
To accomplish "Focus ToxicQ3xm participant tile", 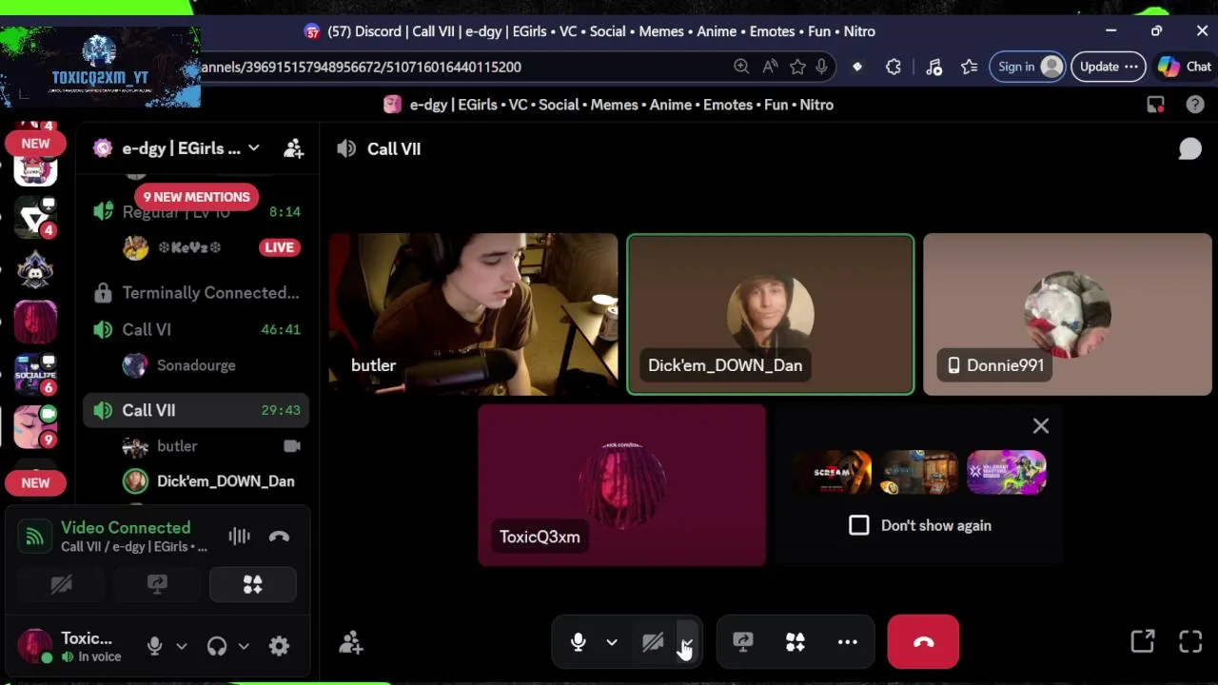I will coord(621,485).
